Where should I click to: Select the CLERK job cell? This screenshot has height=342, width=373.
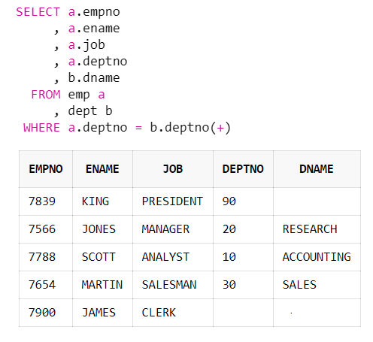pos(173,313)
